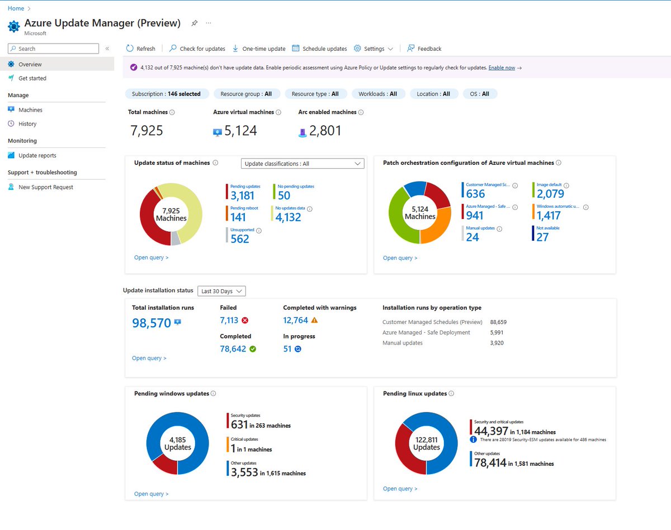Viewport: 671px width, 530px height.
Task: Click the 7,113 Failed count
Action: [229, 320]
